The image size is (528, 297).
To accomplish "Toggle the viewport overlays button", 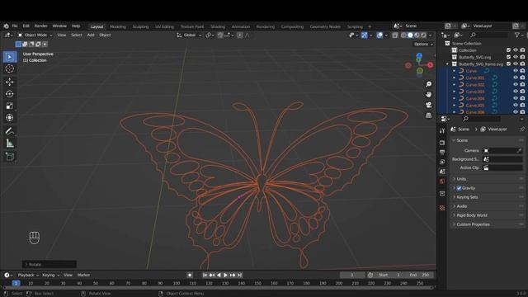I will pyautogui.click(x=379, y=35).
